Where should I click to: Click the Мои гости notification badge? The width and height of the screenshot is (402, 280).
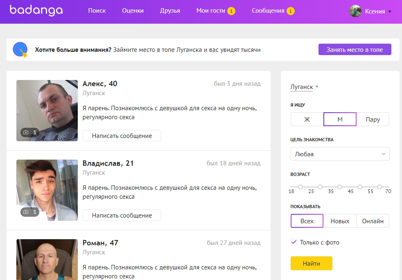pos(231,11)
